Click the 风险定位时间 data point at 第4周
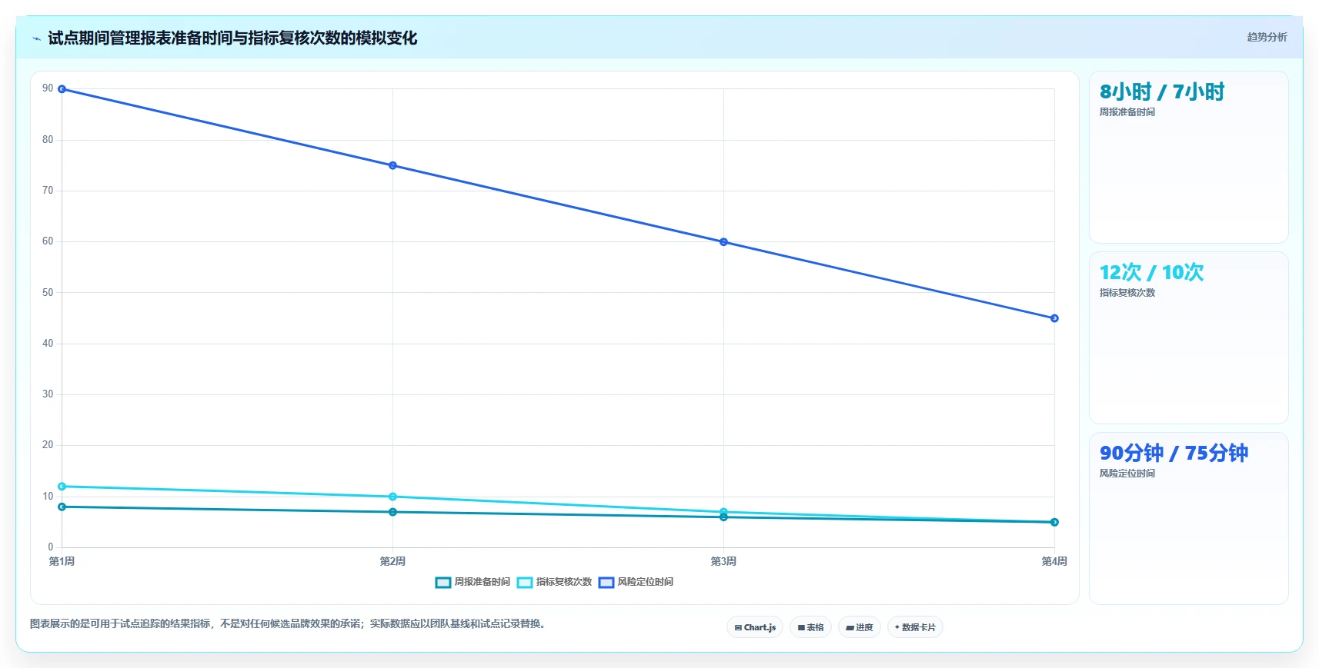 pos(1054,318)
